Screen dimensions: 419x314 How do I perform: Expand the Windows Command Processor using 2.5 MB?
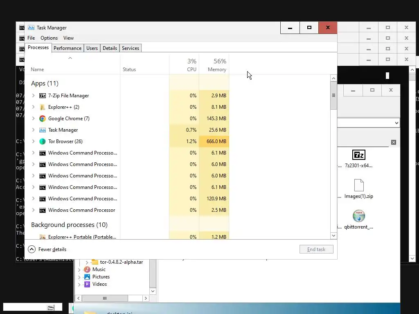pyautogui.click(x=33, y=210)
